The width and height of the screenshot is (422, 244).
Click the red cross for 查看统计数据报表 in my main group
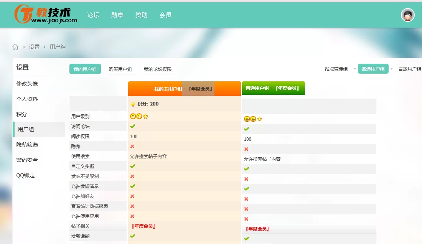coord(132,206)
